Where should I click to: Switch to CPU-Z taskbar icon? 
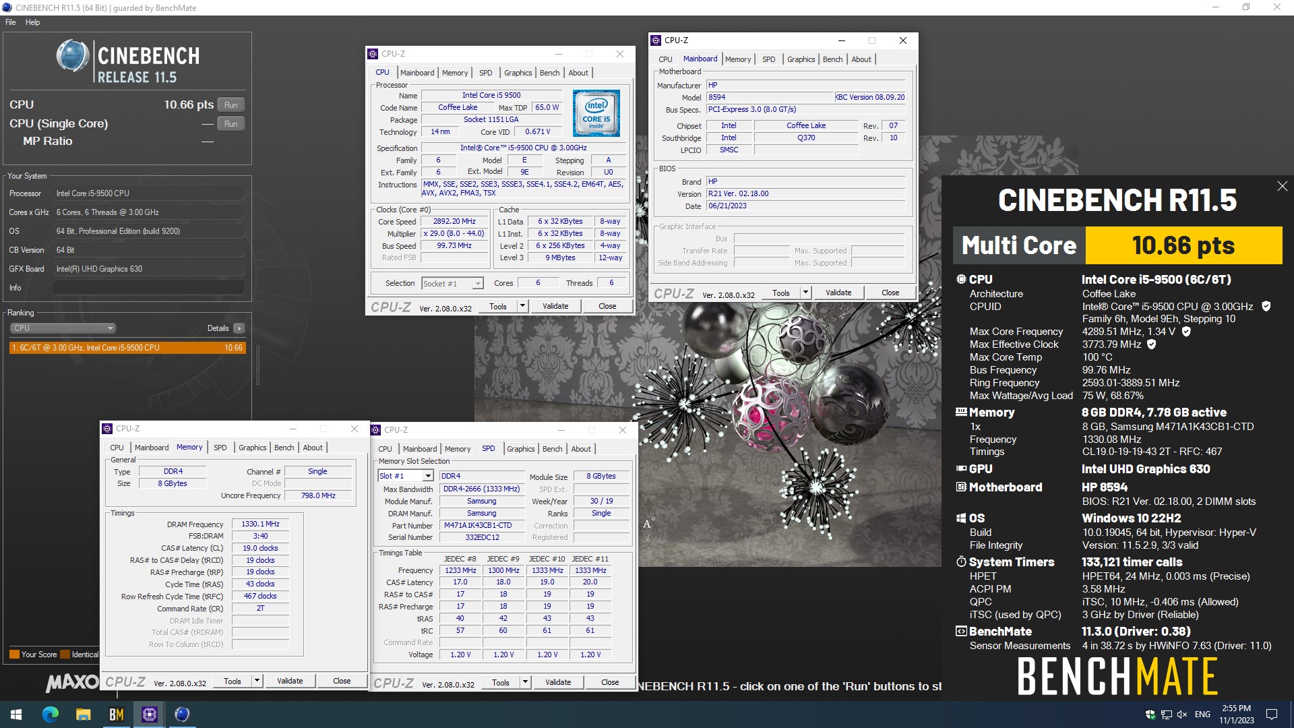[149, 715]
